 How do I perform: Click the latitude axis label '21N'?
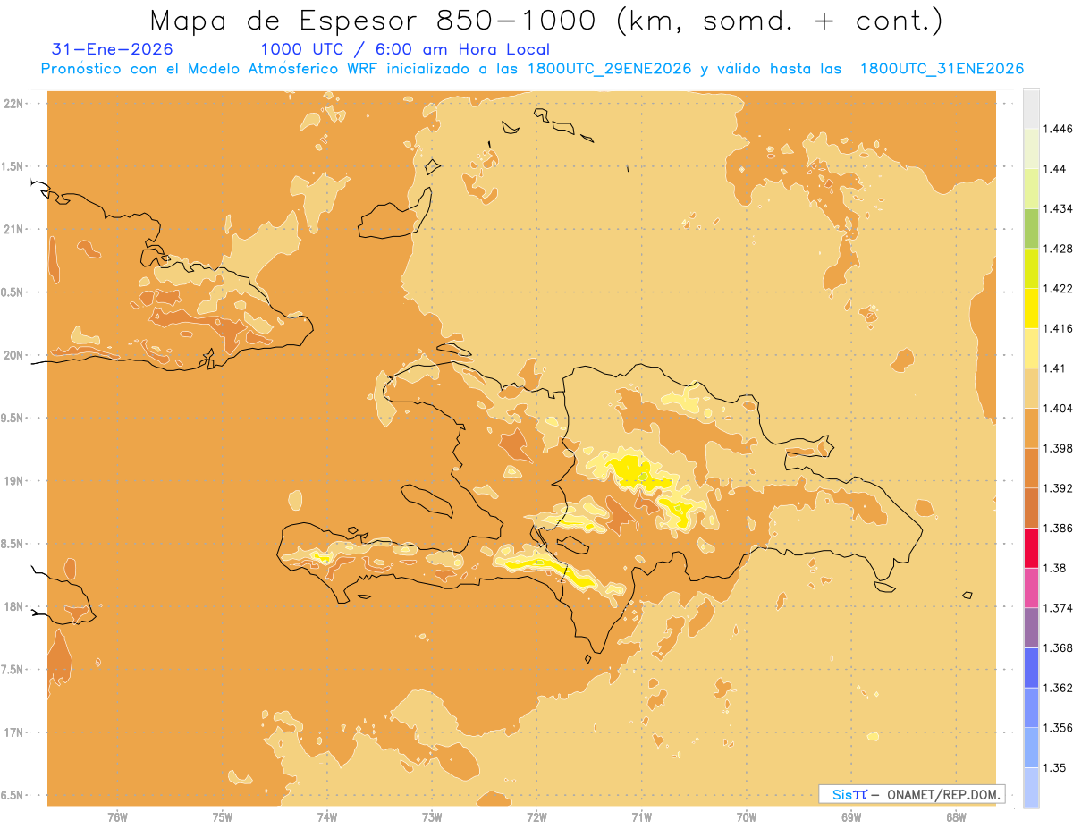[14, 229]
